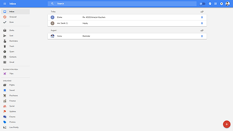Click the Trips airplane icon
233x131 pixels.
(x=5, y=74)
